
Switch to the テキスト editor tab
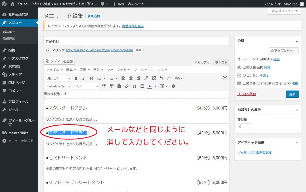[221, 63]
